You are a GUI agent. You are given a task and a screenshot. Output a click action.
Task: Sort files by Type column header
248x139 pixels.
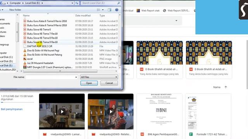[x=102, y=15]
